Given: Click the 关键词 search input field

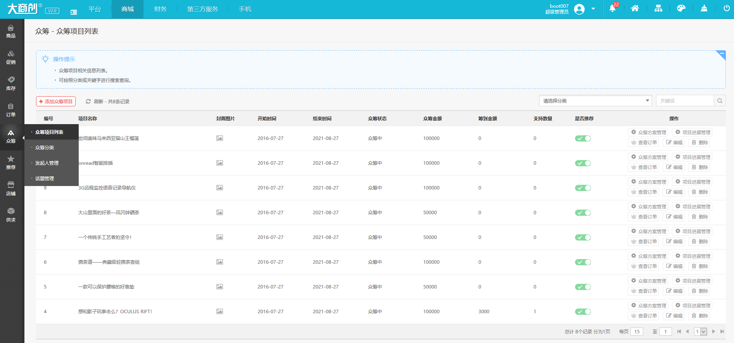Looking at the screenshot, I should pyautogui.click(x=685, y=101).
